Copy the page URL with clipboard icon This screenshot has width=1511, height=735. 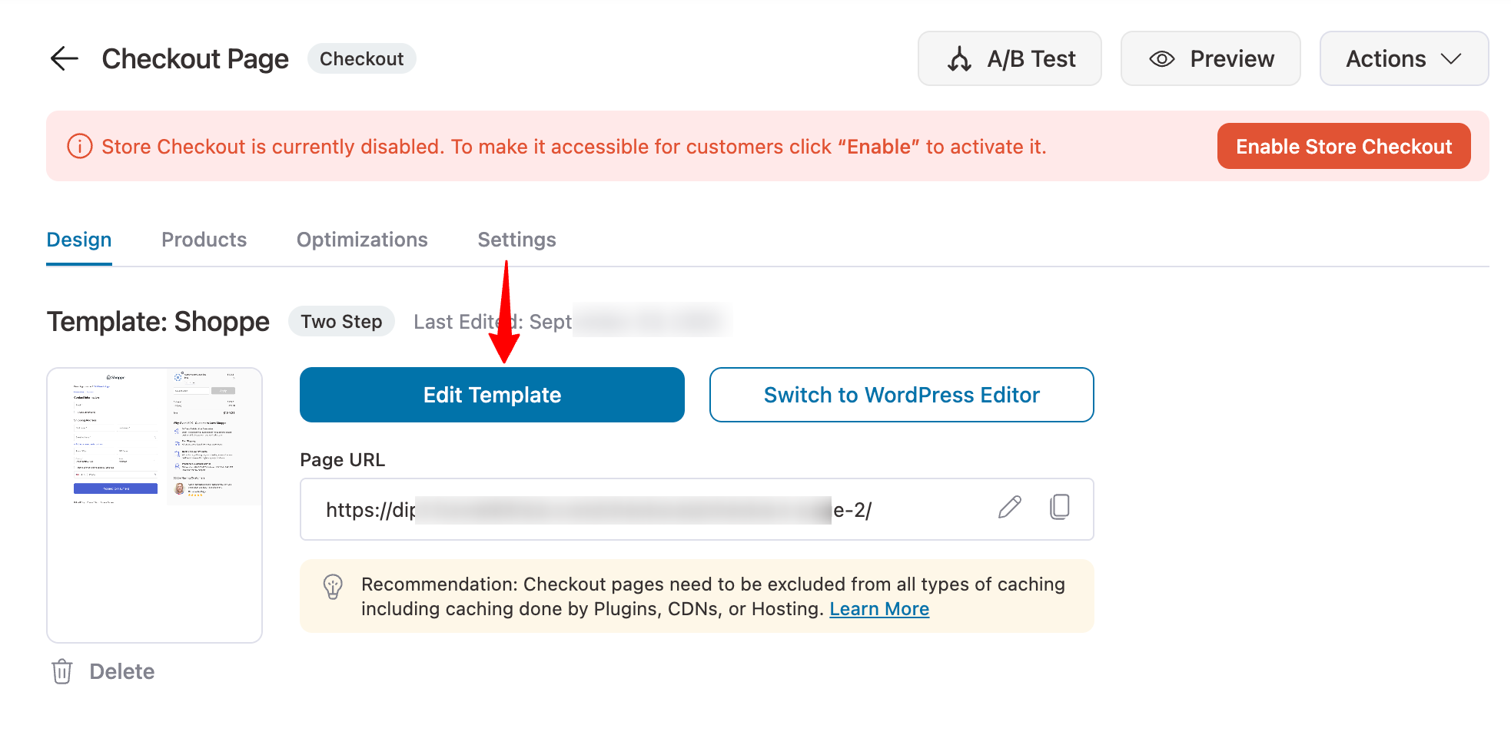1060,507
